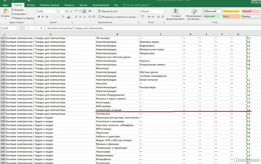The width and height of the screenshot is (261, 164).
Task: Click the increase decimal icon
Action: [158, 17]
